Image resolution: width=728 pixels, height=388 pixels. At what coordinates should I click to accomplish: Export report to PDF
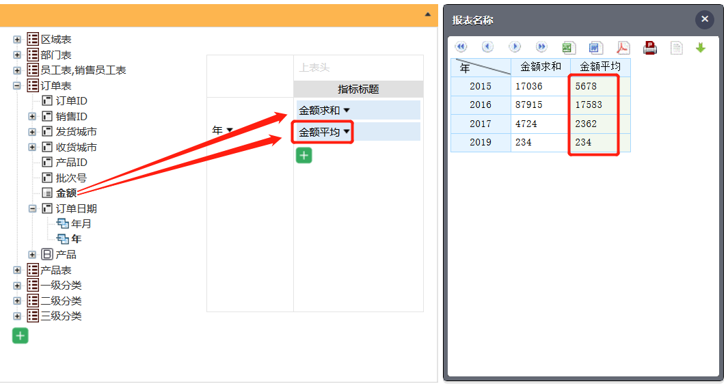point(623,47)
